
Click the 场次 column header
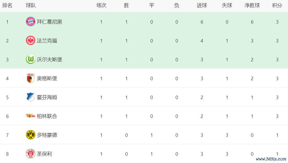(x=101, y=6)
